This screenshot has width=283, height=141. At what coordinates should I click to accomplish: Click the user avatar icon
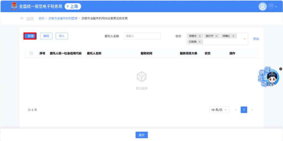point(263,7)
